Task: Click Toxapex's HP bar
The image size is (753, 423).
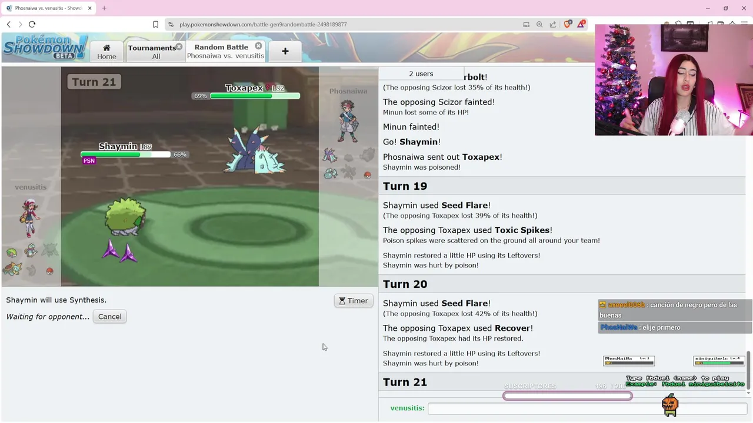Action: tap(255, 96)
